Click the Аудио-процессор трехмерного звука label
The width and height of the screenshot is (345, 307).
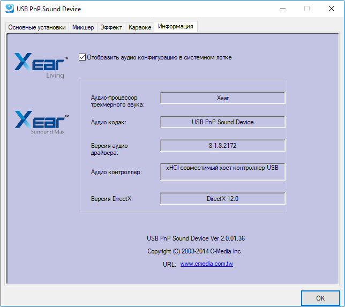point(118,101)
